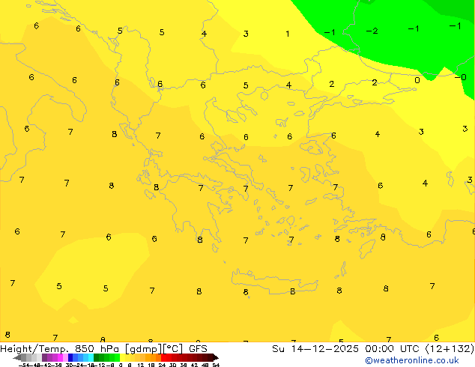Click the '-0' temperature label near the right edge

(x=461, y=77)
